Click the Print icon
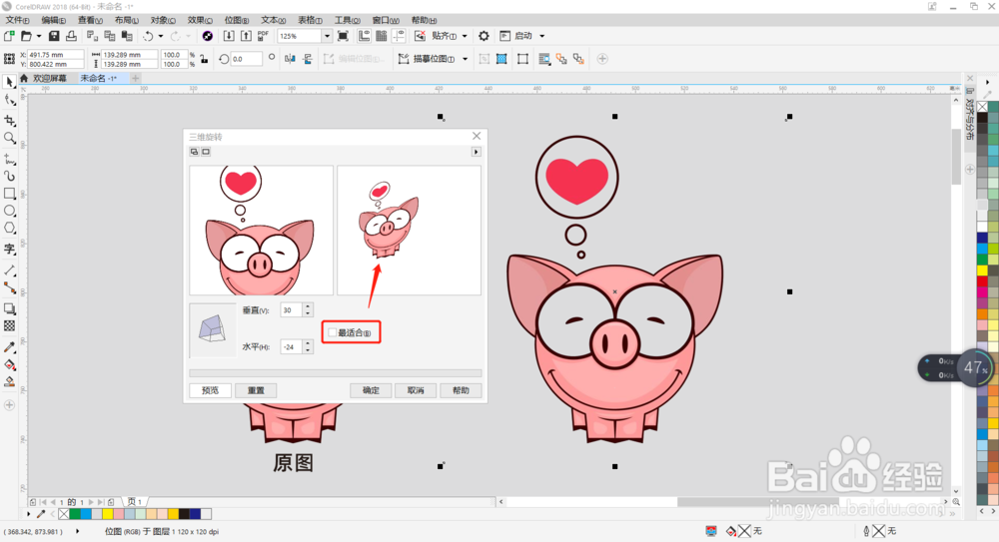This screenshot has width=999, height=542. click(x=71, y=36)
